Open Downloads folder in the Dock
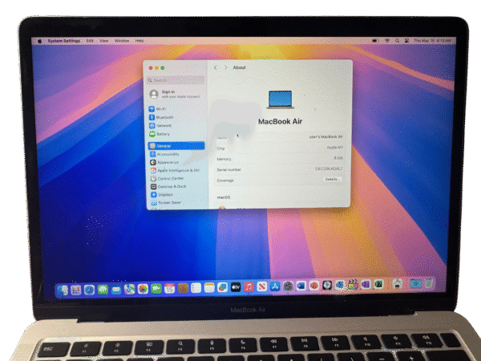Screen dimensions: 481x361 [415, 284]
